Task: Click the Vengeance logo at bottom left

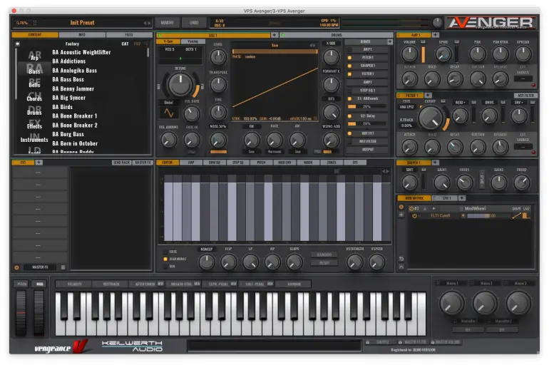Action: pos(60,346)
